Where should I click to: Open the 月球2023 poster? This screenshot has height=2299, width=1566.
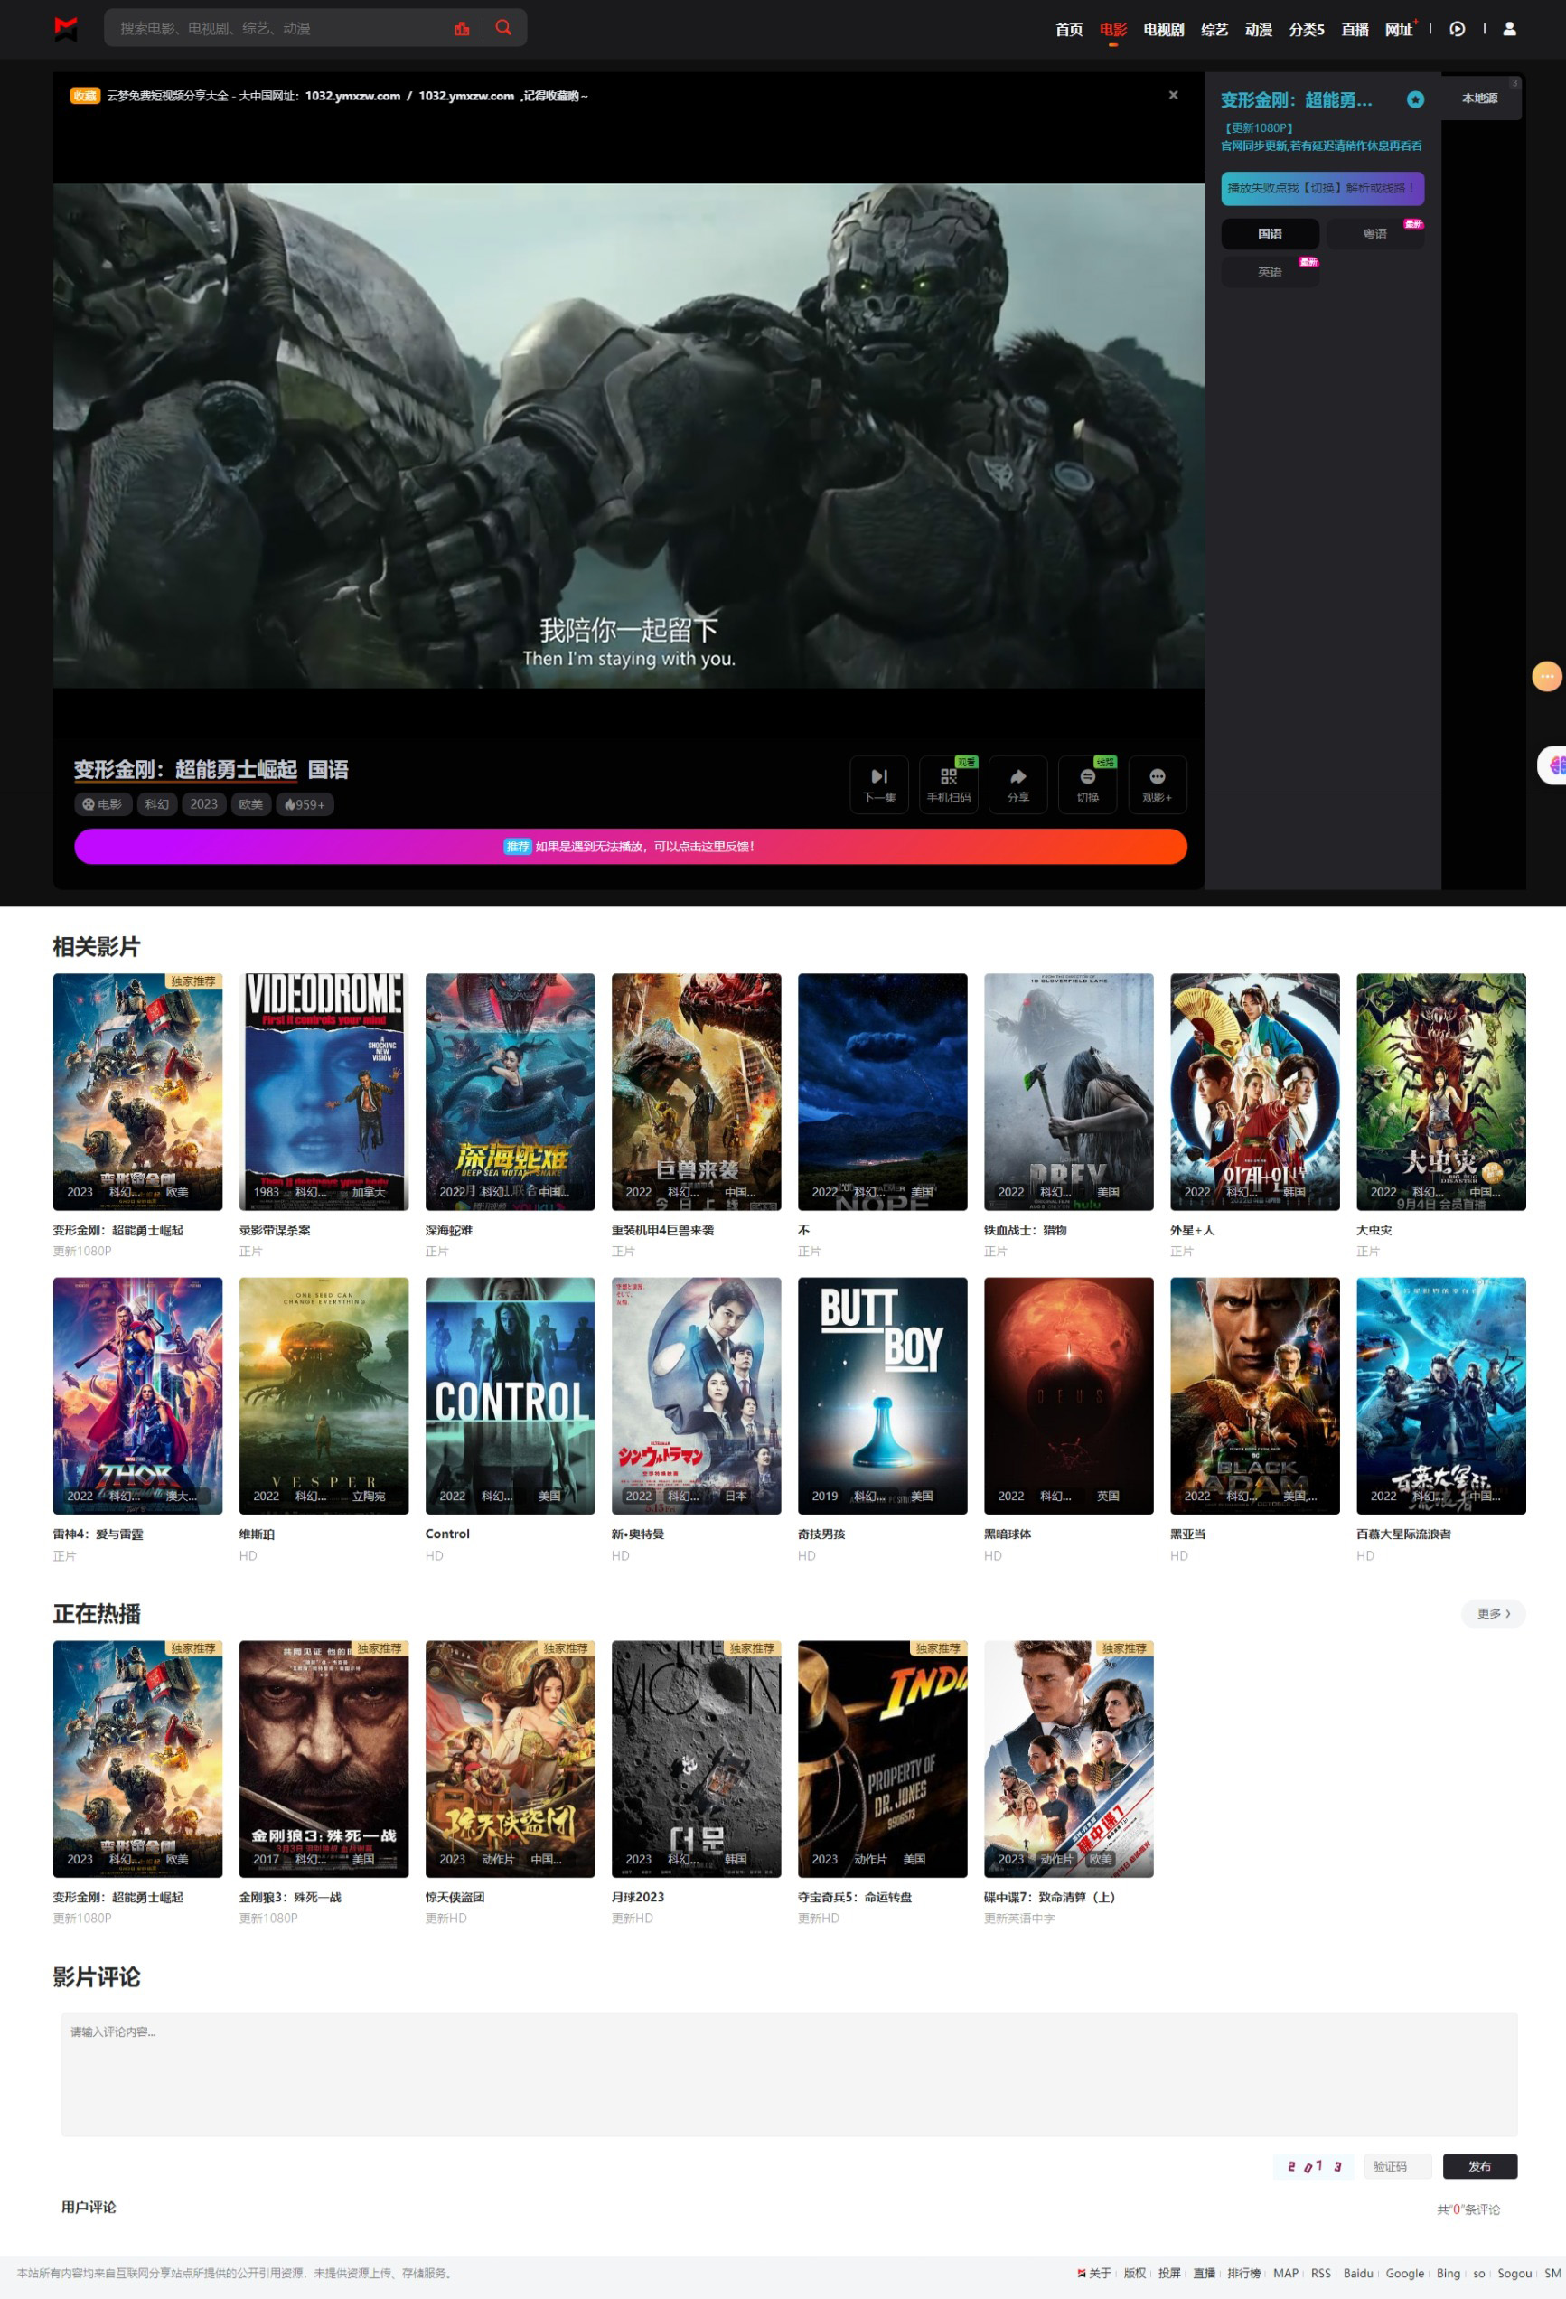(697, 1759)
